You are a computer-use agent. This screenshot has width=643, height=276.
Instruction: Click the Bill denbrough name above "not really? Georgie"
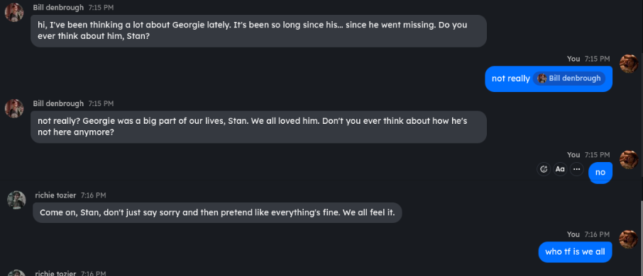pyautogui.click(x=58, y=104)
